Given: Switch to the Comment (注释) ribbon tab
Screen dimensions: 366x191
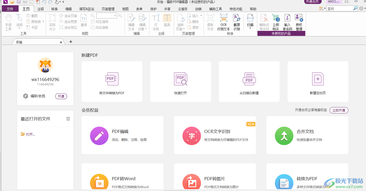Looking at the screenshot, I should (40, 9).
